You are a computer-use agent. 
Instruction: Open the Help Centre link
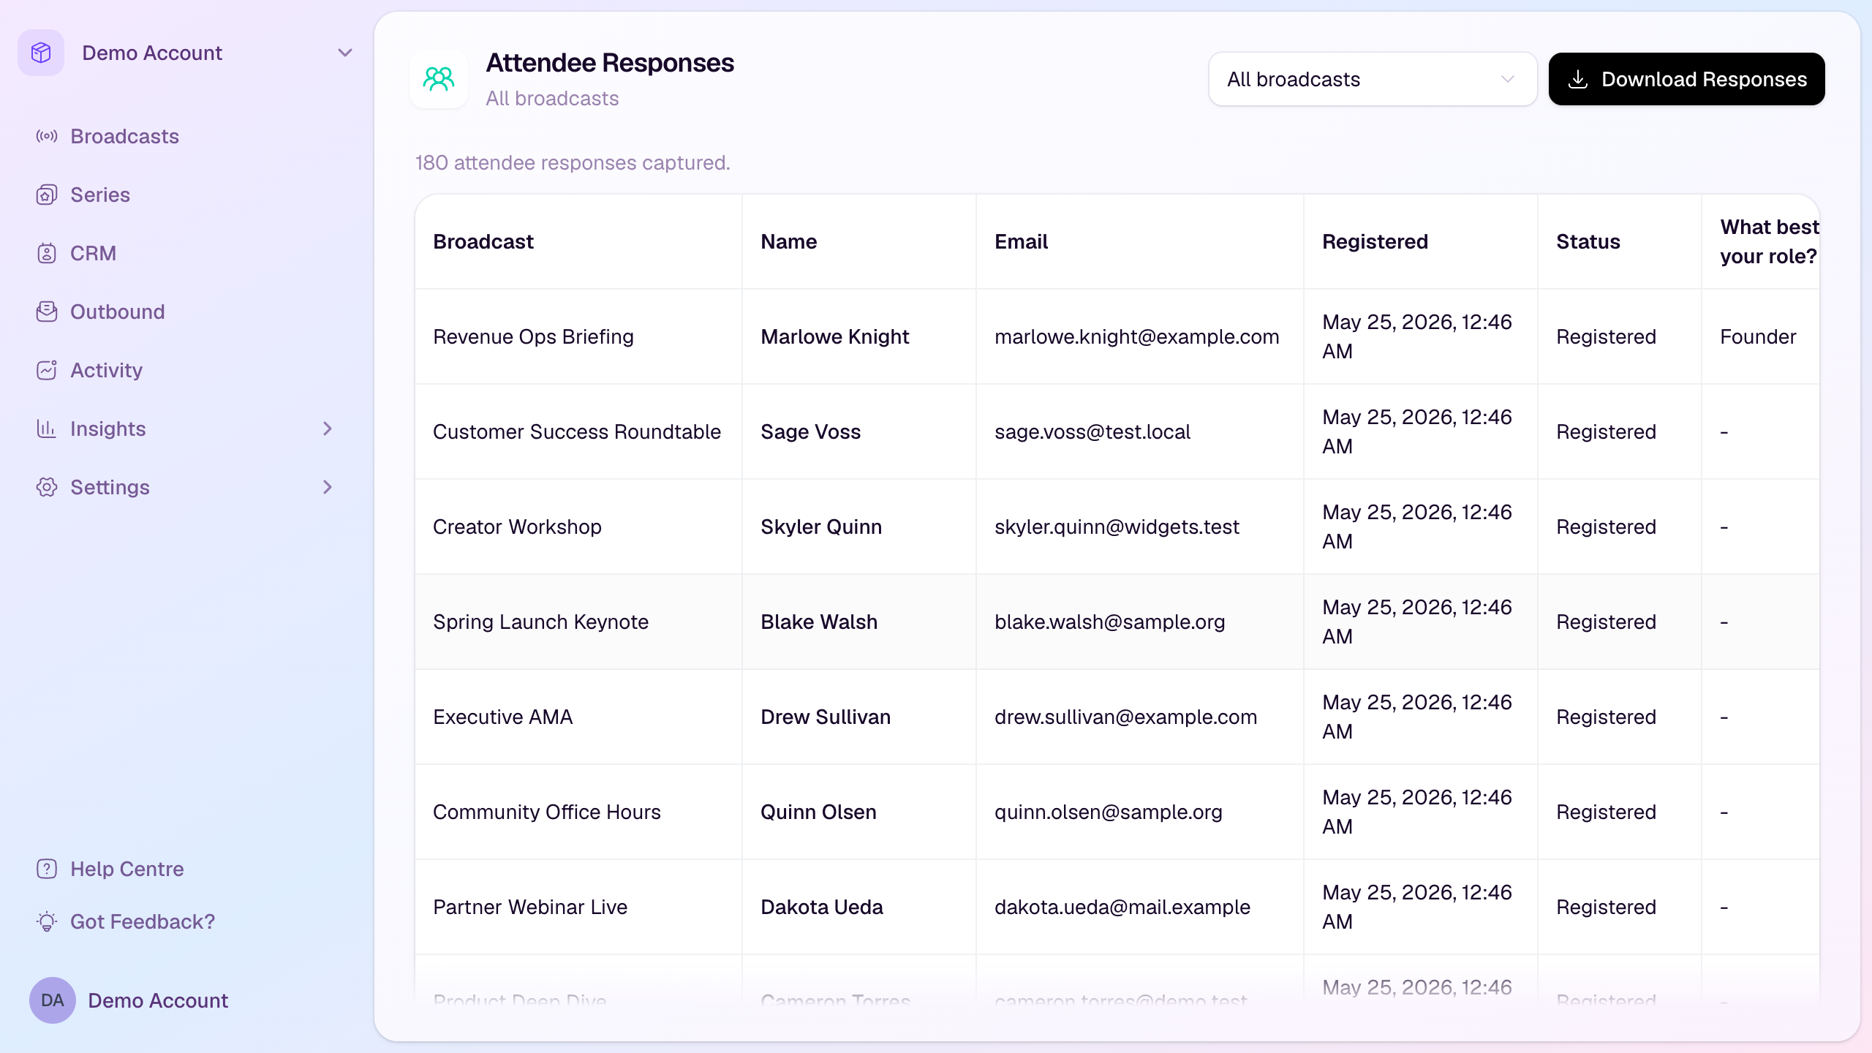tap(127, 869)
